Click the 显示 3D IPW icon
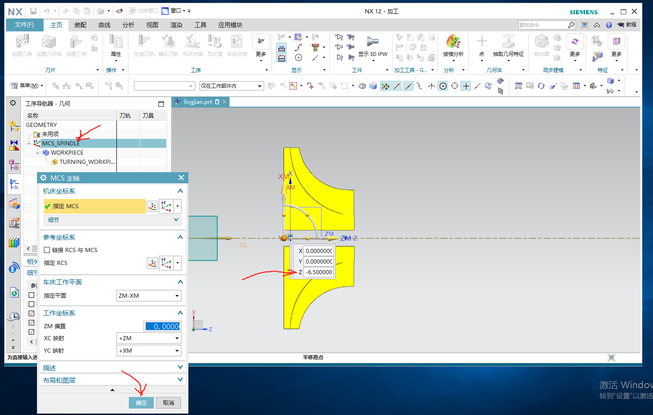The width and height of the screenshot is (653, 415). click(372, 42)
